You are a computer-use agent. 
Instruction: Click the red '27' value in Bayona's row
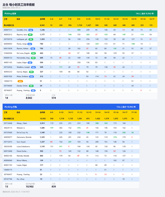pyautogui.click(x=96, y=35)
